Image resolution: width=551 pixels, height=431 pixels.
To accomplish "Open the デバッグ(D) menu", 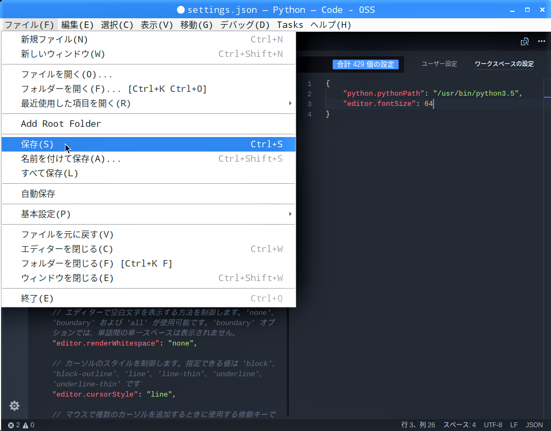I will tap(245, 25).
